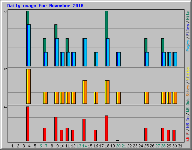Click the tiny black mark above day 20
This screenshot has height=150, width=192.
pyautogui.click(x=118, y=141)
